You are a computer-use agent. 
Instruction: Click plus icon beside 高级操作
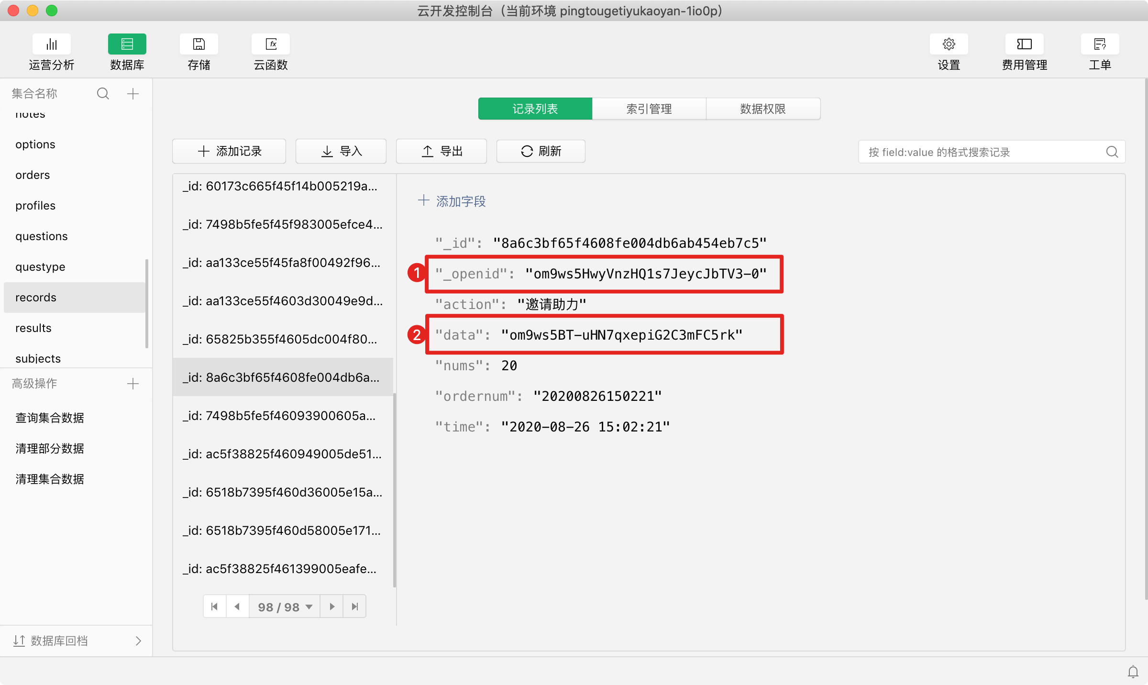point(133,384)
